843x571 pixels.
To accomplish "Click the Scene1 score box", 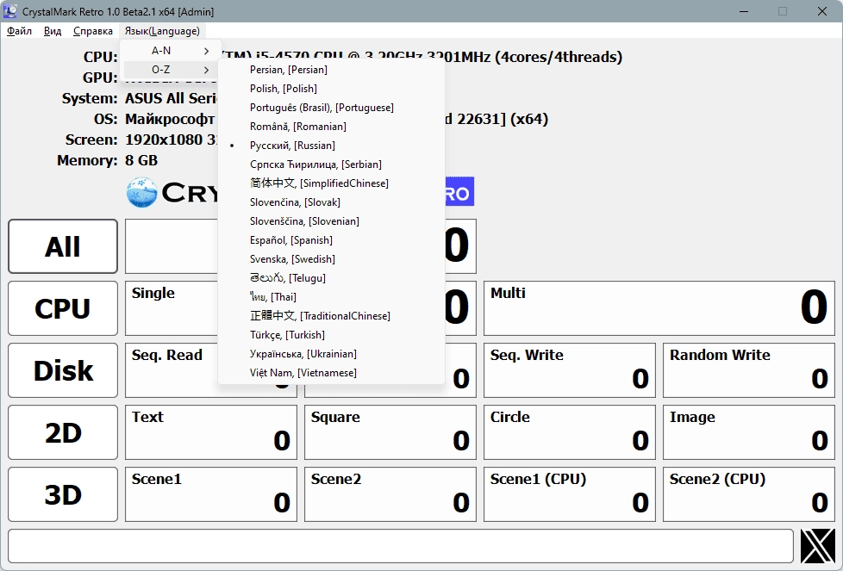I will click(x=210, y=494).
